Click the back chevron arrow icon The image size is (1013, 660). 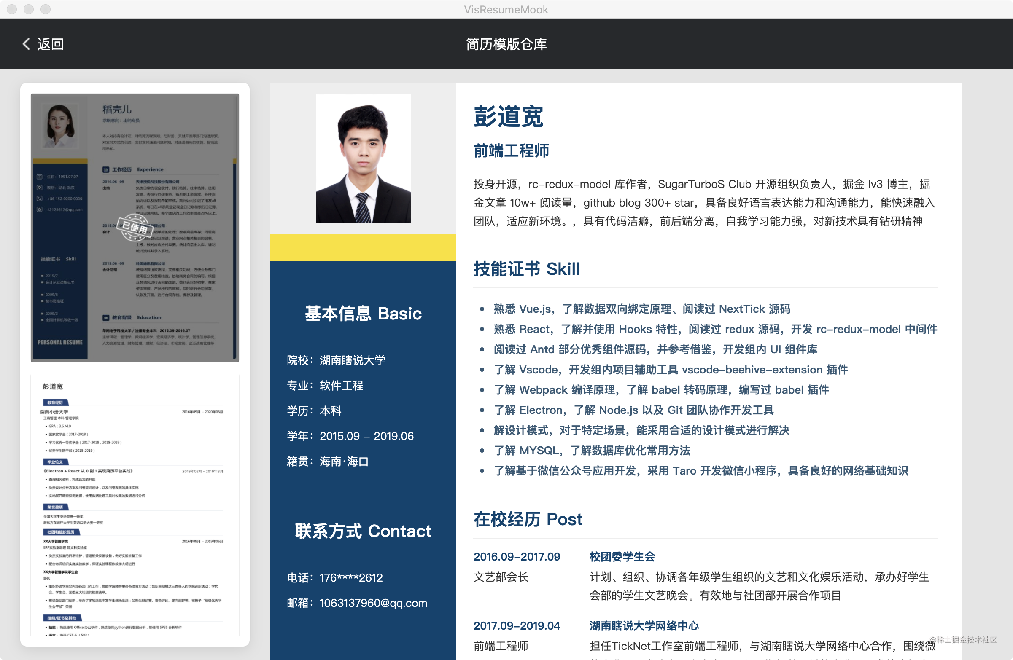coord(27,44)
